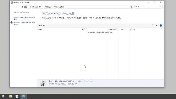Change view using the view icon
Viewport: 176px width, 99px height.
(x=153, y=26)
